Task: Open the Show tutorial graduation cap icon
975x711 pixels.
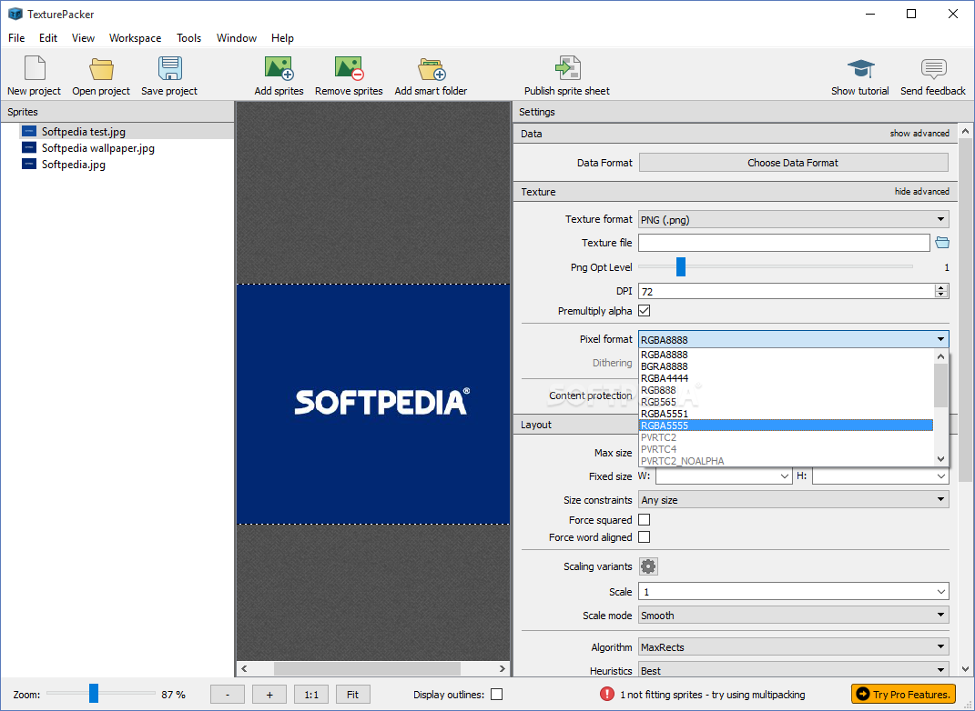Action: point(860,67)
